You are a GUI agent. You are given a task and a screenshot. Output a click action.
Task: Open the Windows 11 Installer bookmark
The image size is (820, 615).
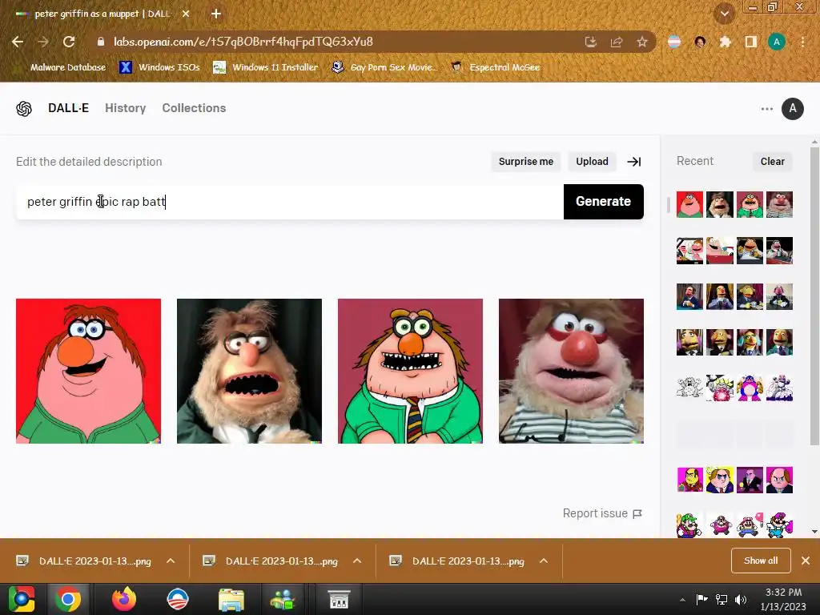[266, 67]
